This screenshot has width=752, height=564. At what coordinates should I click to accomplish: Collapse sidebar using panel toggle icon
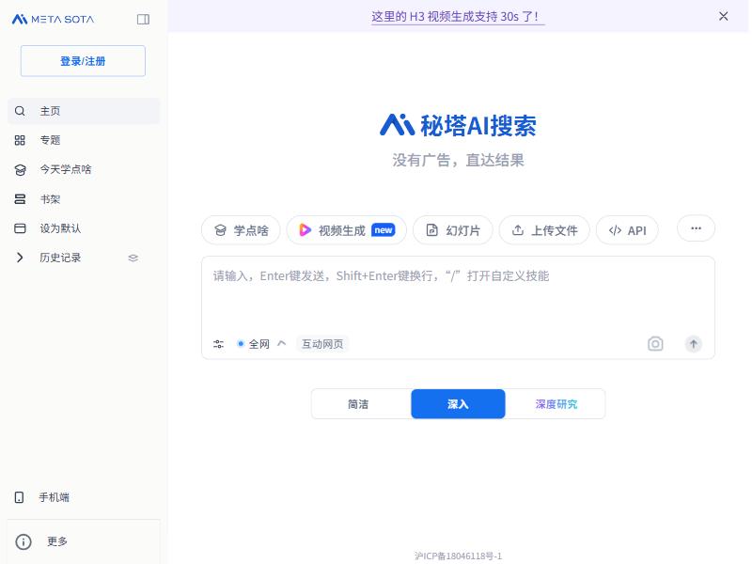pyautogui.click(x=143, y=19)
